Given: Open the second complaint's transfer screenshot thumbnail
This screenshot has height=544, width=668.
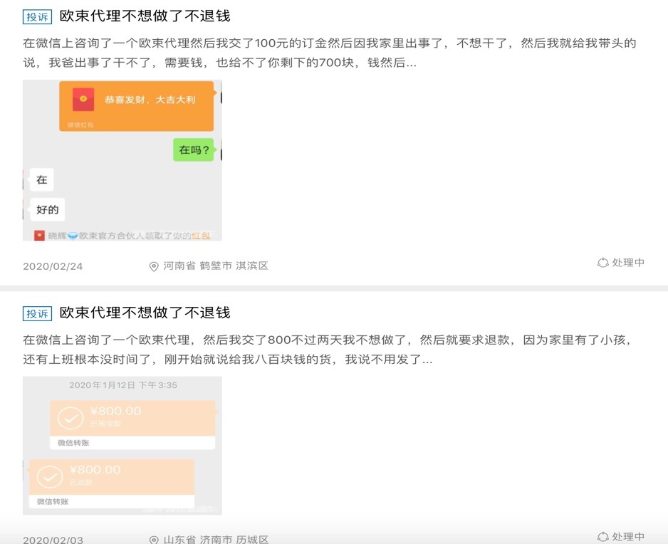Looking at the screenshot, I should click(x=122, y=445).
